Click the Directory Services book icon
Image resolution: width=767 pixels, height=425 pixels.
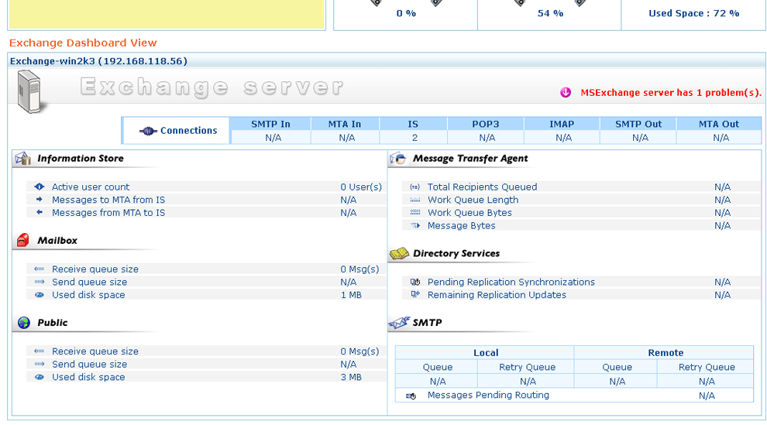point(398,254)
